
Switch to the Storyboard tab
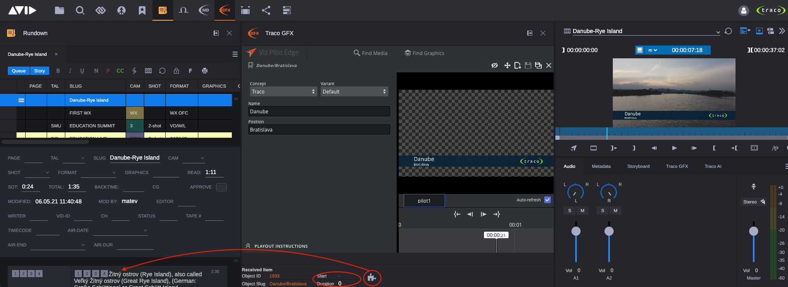(x=638, y=166)
